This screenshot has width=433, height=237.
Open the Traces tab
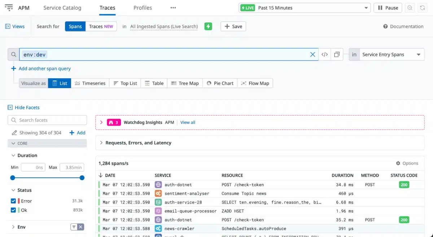coord(107,8)
